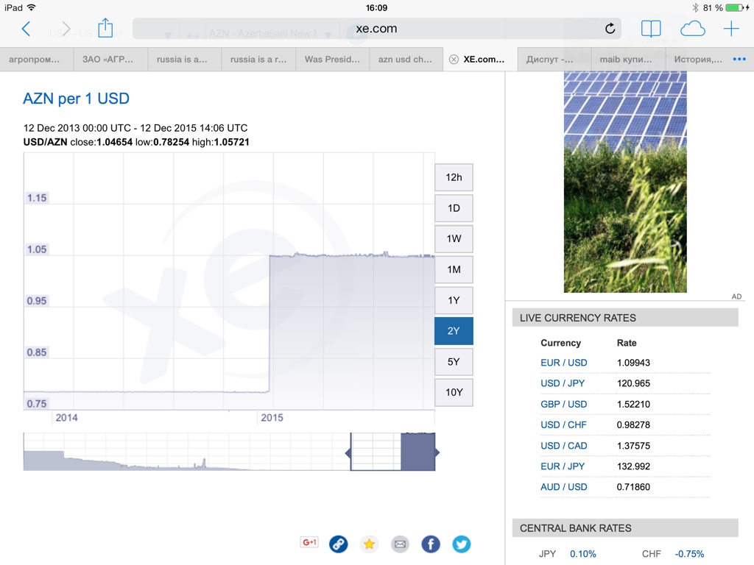Screen dimensions: 754x565
Task: Open the AUD / USD rate link
Action: pos(563,487)
